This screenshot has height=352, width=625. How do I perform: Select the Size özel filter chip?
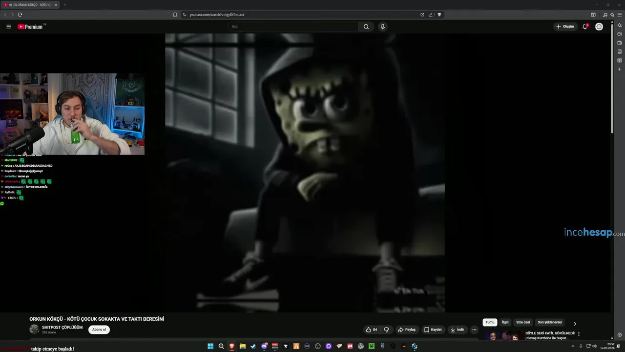coord(523,322)
